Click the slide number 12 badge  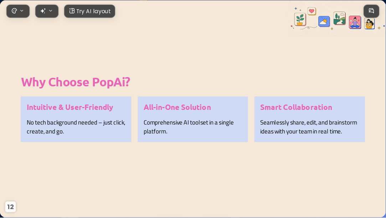[x=10, y=207]
